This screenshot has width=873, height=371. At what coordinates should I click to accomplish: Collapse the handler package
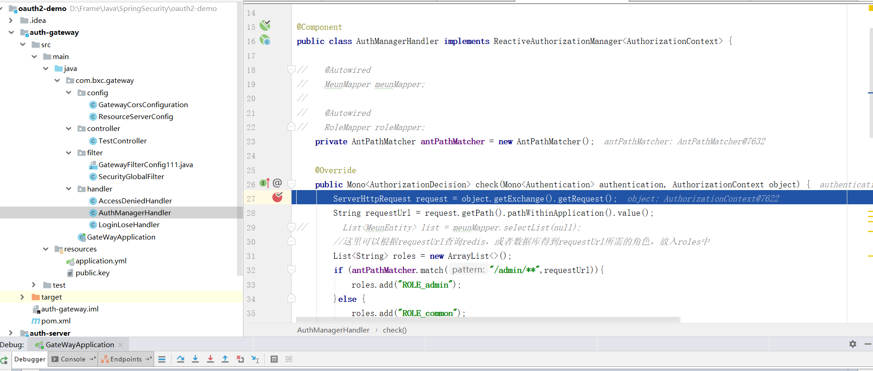[69, 189]
